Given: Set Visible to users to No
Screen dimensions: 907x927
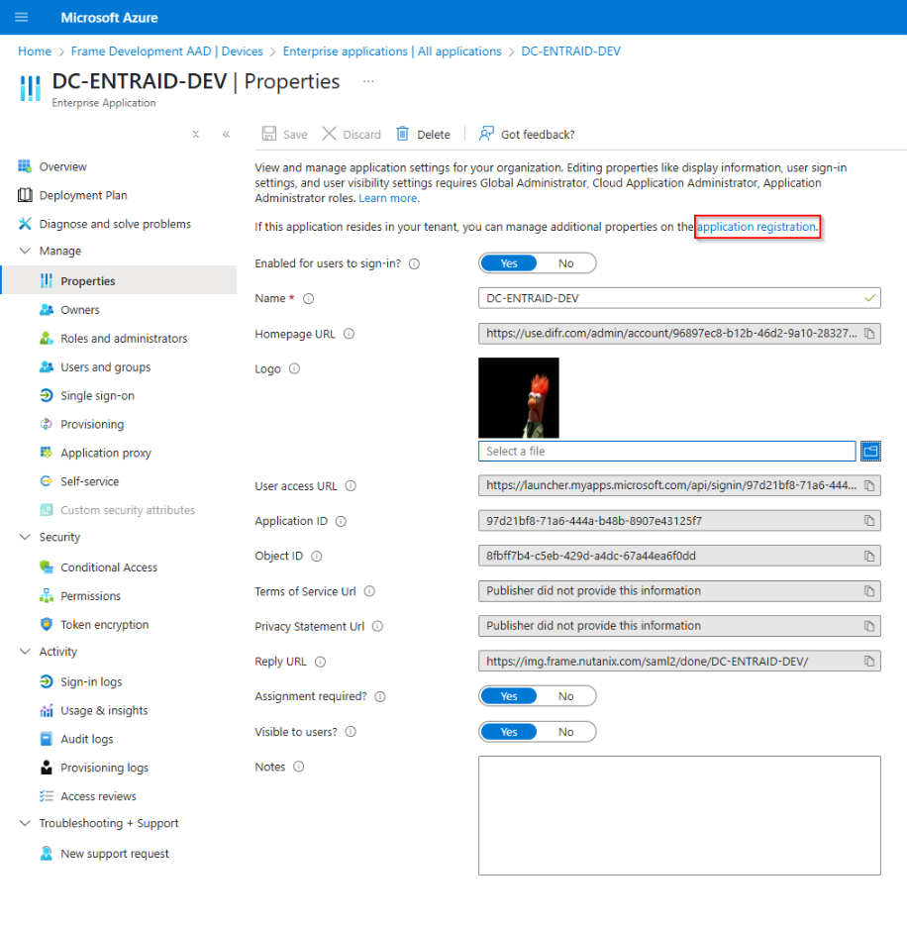Looking at the screenshot, I should point(566,732).
